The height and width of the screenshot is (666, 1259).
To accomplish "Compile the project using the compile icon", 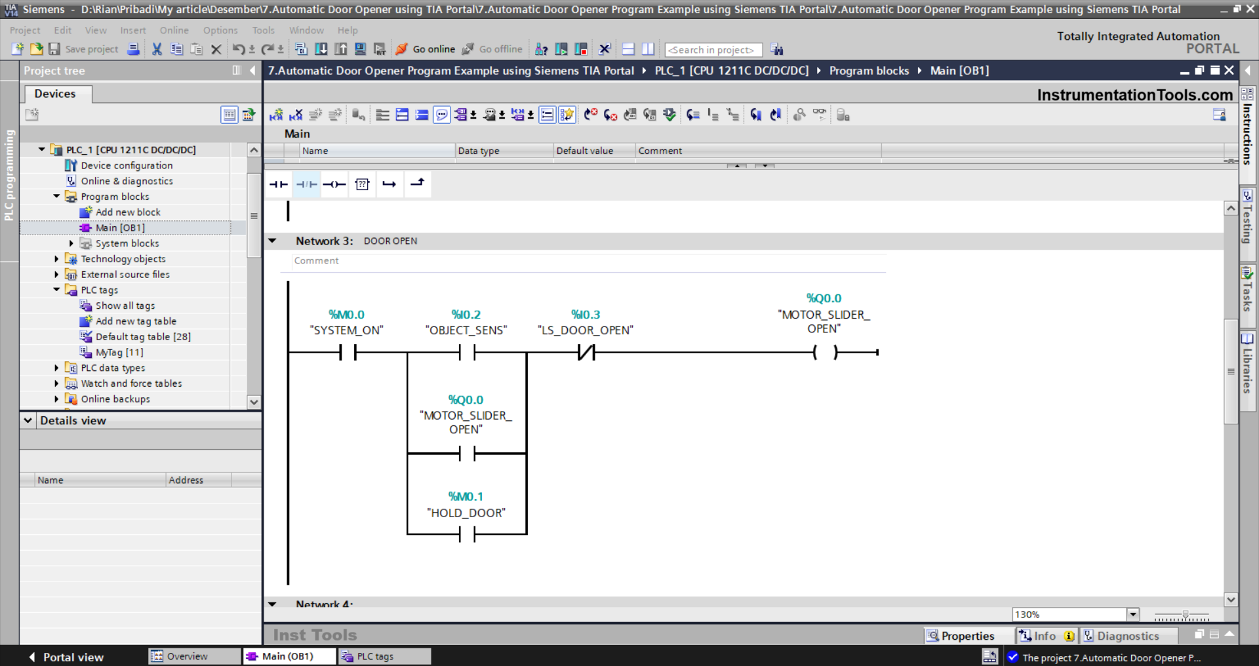I will pyautogui.click(x=301, y=49).
